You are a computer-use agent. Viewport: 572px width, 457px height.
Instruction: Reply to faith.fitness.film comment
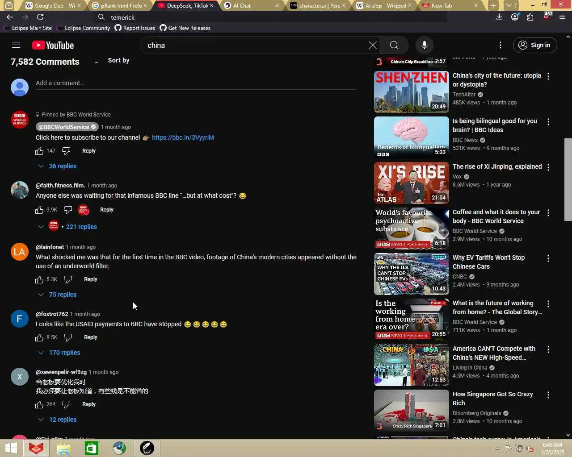pos(107,210)
